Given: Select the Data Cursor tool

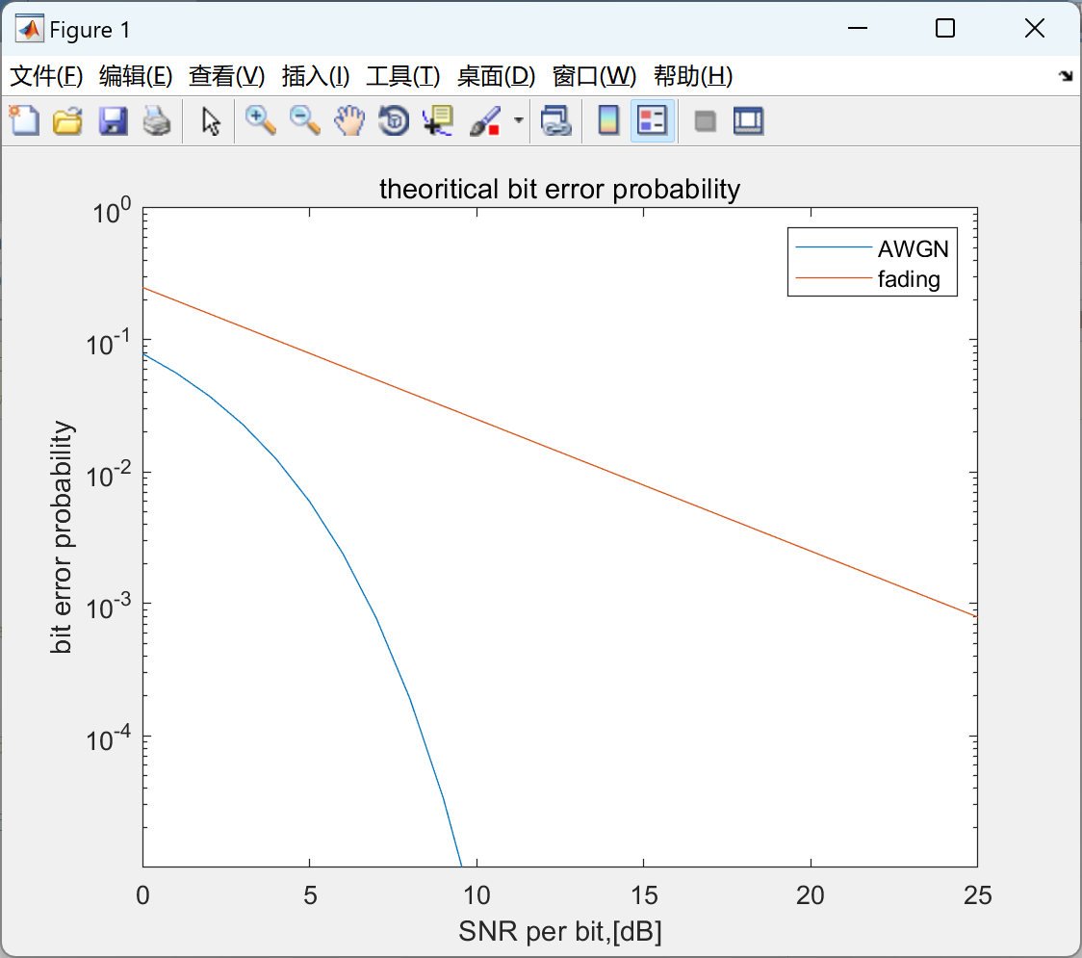Looking at the screenshot, I should [x=437, y=120].
